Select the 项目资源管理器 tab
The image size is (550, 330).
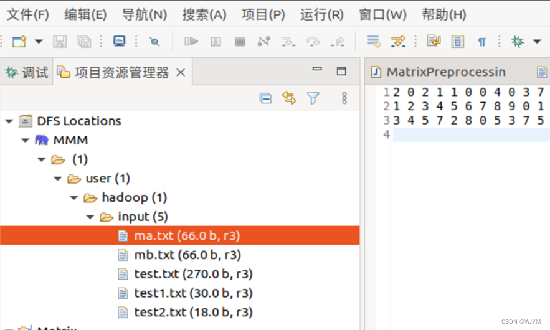121,73
